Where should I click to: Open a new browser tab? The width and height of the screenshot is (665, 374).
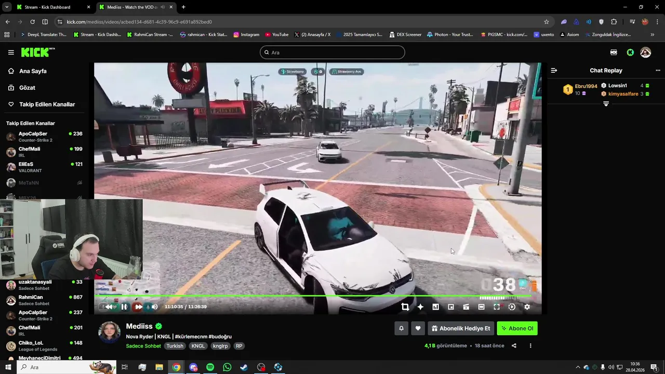[183, 7]
